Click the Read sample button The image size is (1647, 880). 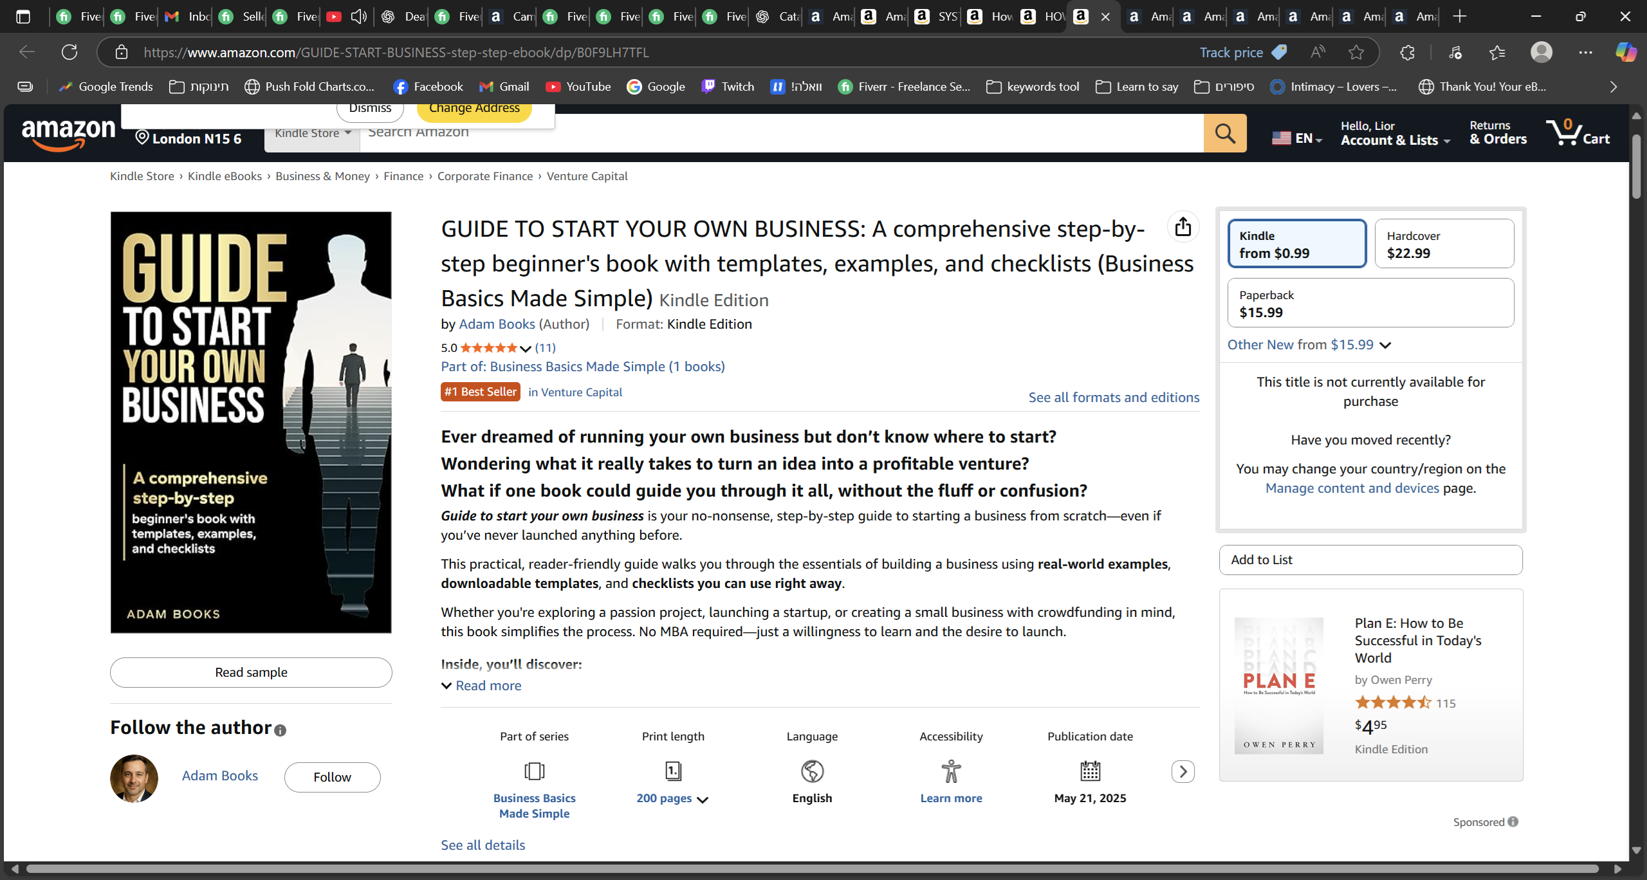251,672
